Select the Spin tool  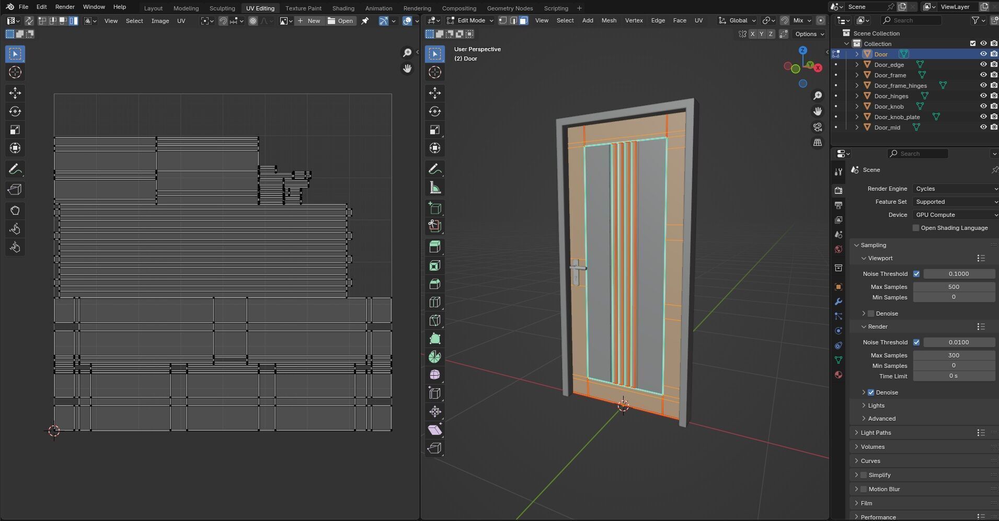[434, 357]
